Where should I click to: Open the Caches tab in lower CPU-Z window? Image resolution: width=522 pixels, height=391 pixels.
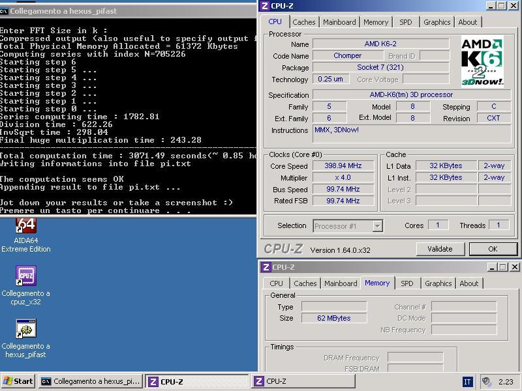tap(305, 283)
